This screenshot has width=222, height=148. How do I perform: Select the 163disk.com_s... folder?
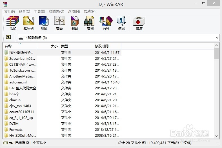pyautogui.click(x=22, y=70)
